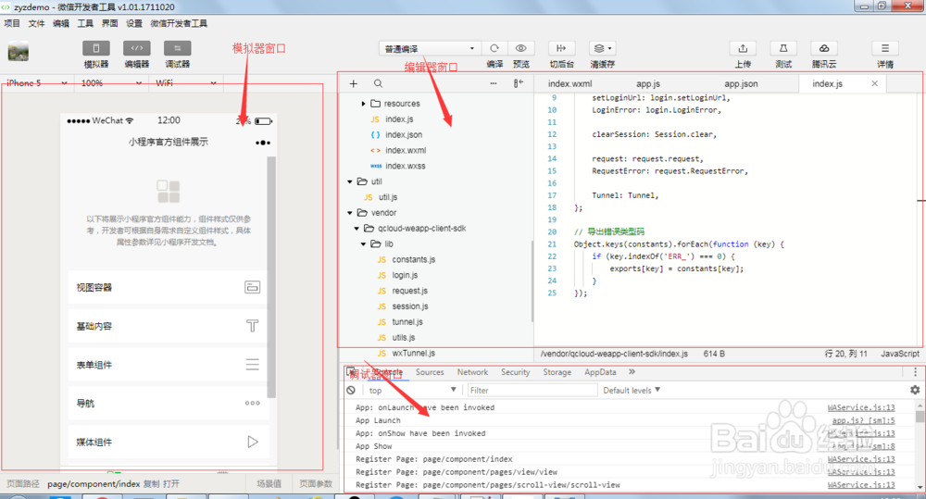Toggle the editor (编辑器) panel button

[136, 48]
